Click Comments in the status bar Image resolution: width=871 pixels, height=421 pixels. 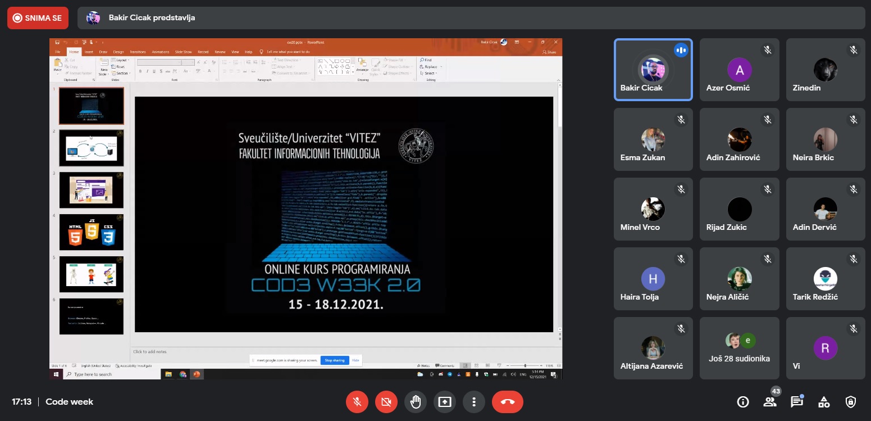pos(444,366)
